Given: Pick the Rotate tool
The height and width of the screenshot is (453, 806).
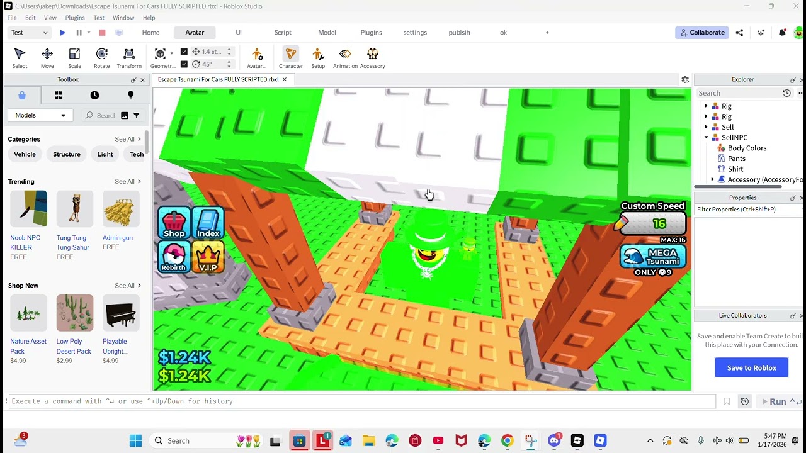Looking at the screenshot, I should [x=101, y=58].
